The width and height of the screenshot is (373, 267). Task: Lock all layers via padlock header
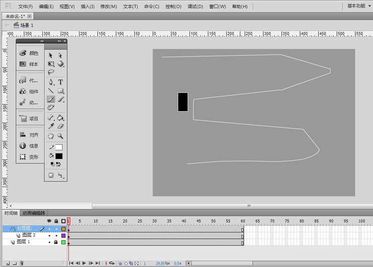coord(56,221)
